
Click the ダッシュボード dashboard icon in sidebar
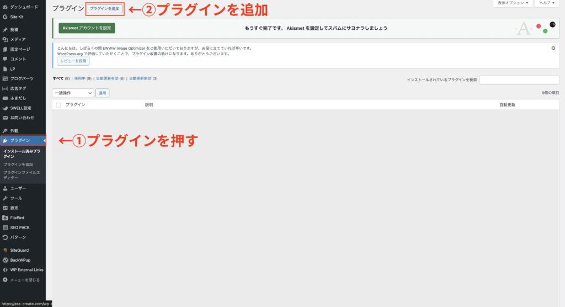coord(5,8)
